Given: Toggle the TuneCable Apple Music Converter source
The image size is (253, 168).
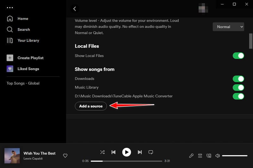Looking at the screenshot, I should click(238, 96).
